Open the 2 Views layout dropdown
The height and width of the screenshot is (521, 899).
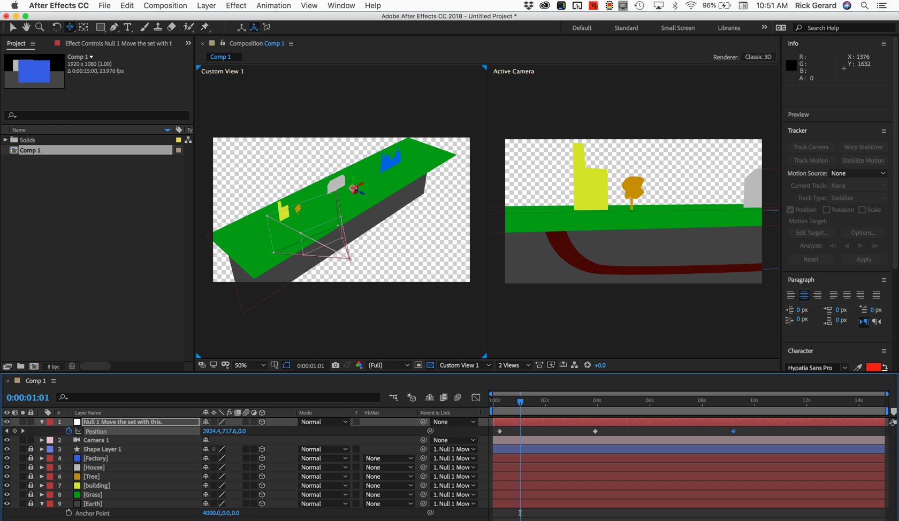tap(514, 365)
